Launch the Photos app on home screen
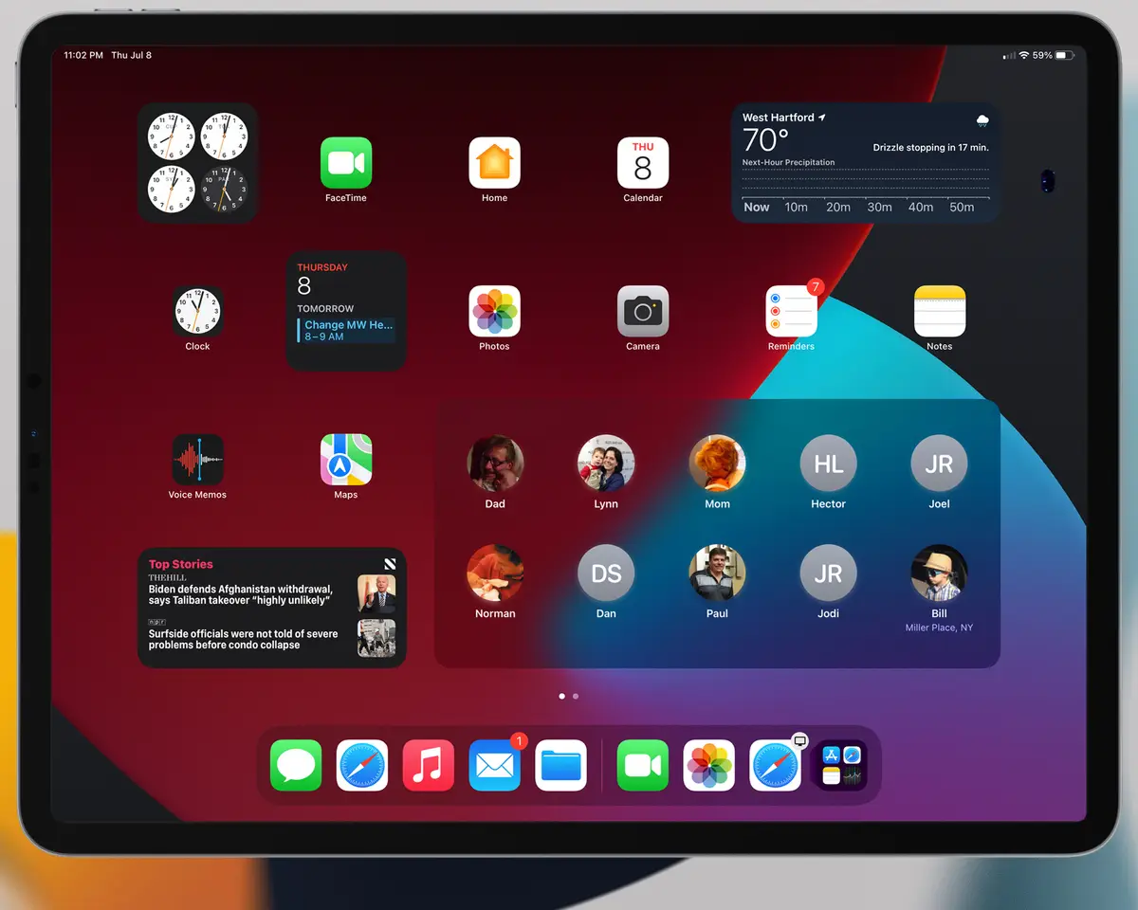1138x910 pixels. (x=494, y=311)
